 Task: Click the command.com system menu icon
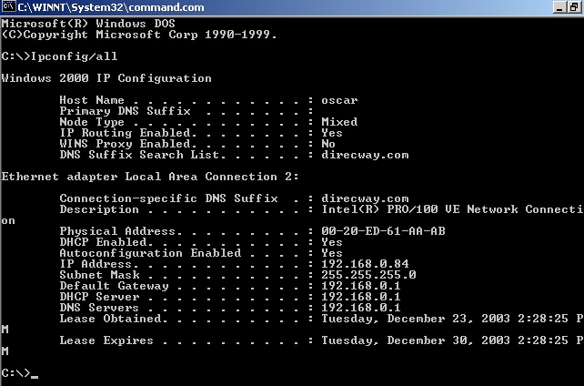8,6
